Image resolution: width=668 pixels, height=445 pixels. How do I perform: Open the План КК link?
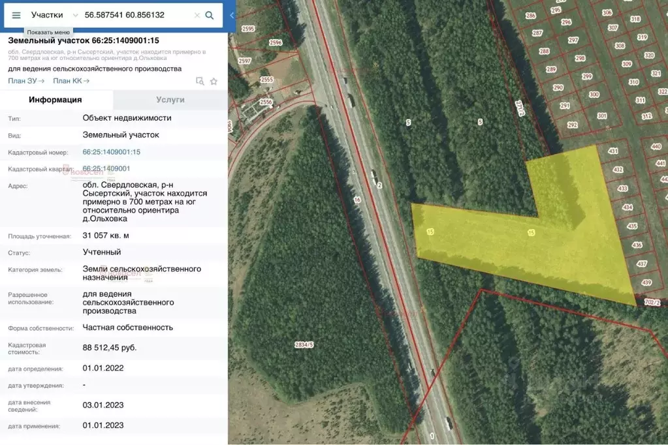coord(71,81)
